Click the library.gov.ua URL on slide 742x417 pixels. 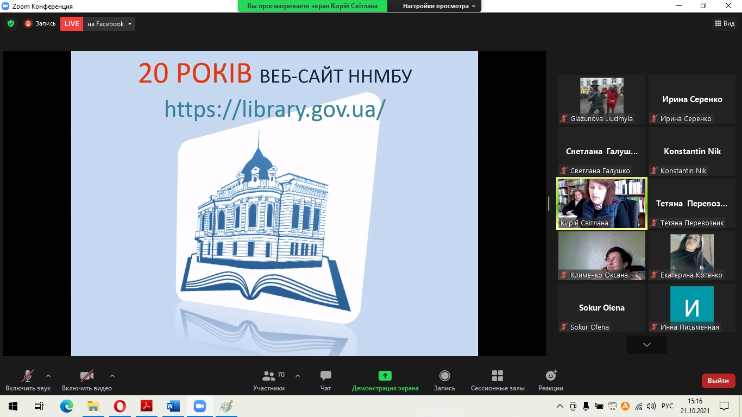coord(275,109)
